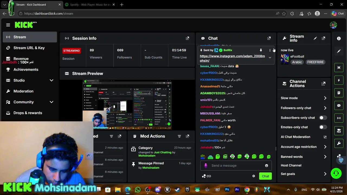
Task: Open Achievements page
Action: (30, 70)
